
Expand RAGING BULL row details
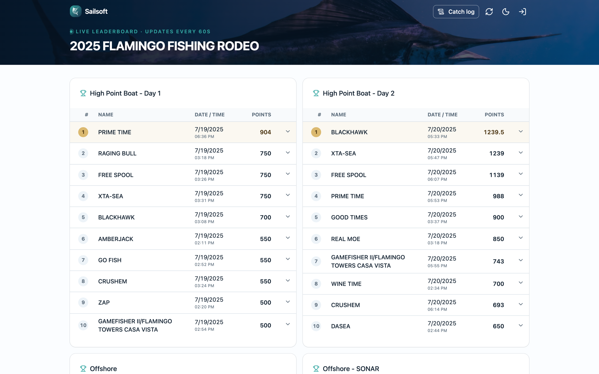tap(288, 153)
